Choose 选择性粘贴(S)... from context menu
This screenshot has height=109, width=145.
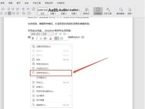coord(51,73)
